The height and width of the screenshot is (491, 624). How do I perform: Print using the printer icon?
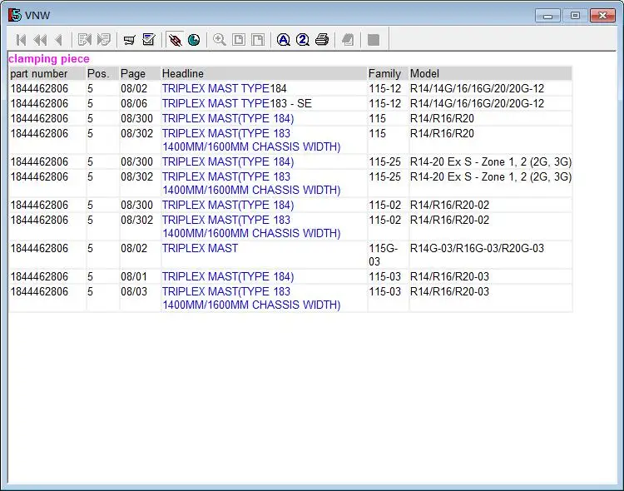point(322,40)
